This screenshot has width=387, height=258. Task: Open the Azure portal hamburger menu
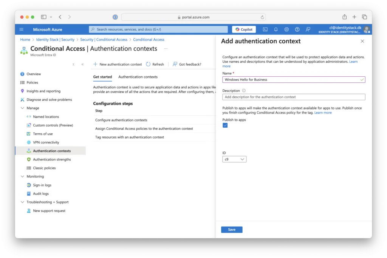(22, 29)
